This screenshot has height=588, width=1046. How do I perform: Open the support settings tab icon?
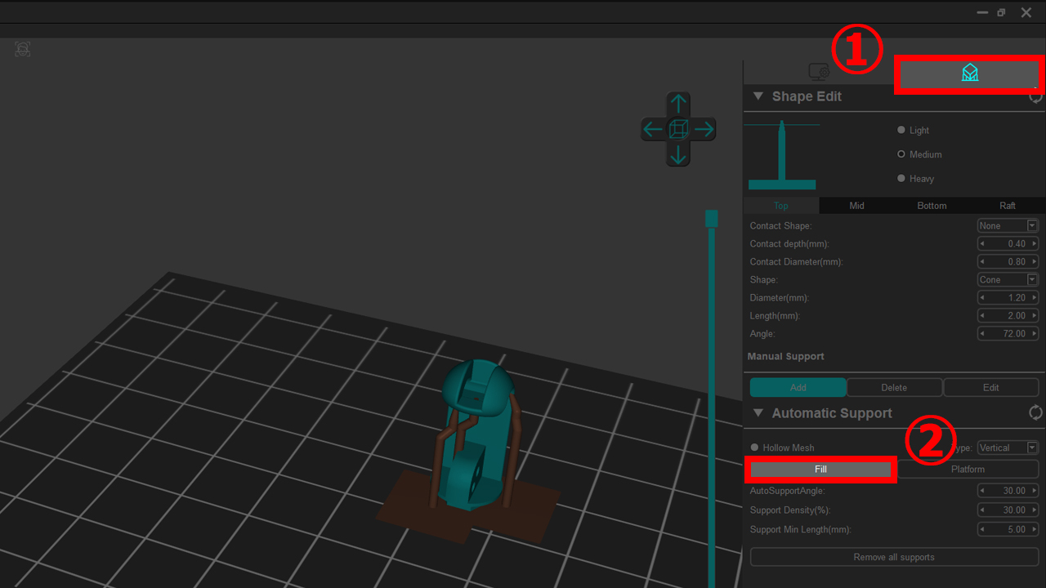click(x=969, y=73)
